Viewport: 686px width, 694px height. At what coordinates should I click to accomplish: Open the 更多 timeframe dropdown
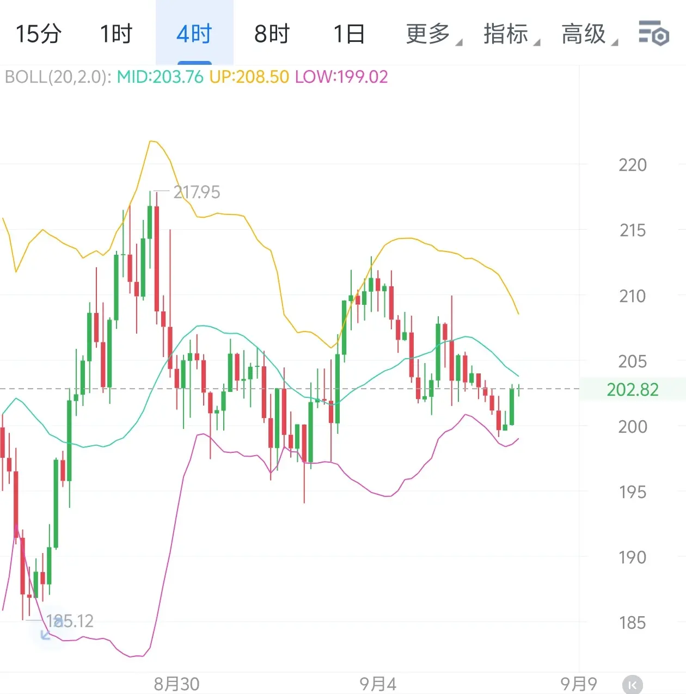(x=434, y=34)
